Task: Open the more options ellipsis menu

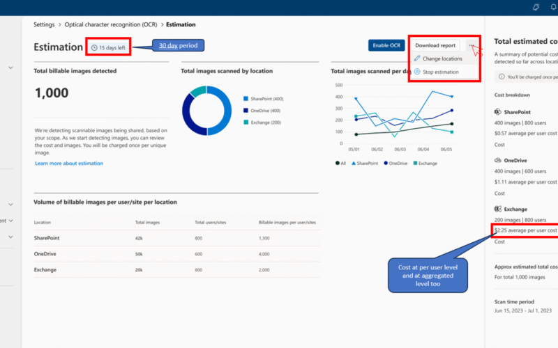Action: point(472,45)
